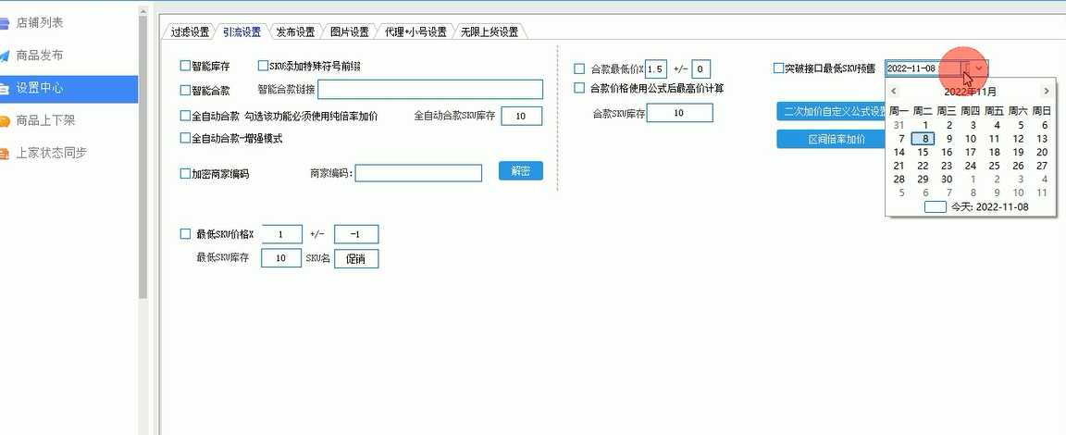Image resolution: width=1066 pixels, height=435 pixels.
Task: Click the 2022年11月 calendar header
Action: 970,92
